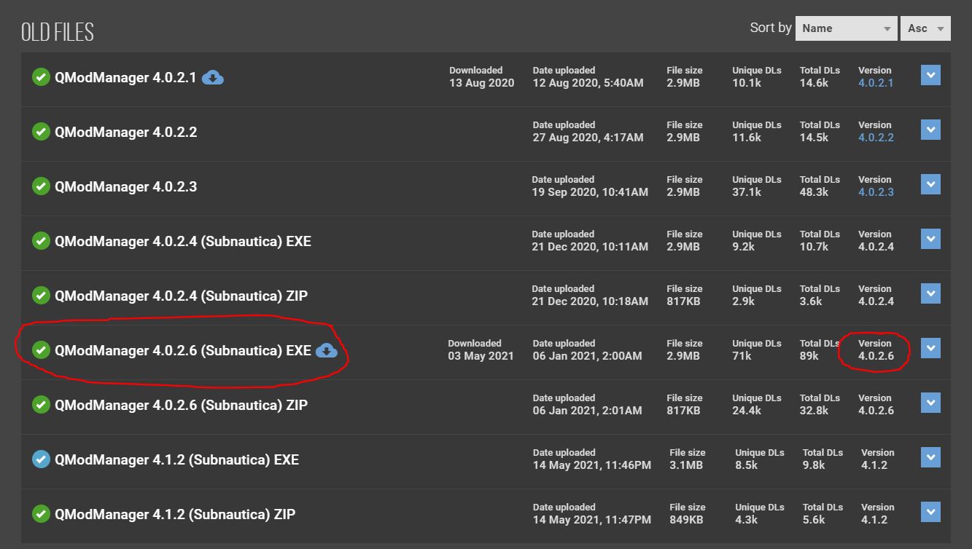The height and width of the screenshot is (549, 972).
Task: Expand options for 4.0.2.6 (Subnautica) EXE
Action: click(x=930, y=348)
